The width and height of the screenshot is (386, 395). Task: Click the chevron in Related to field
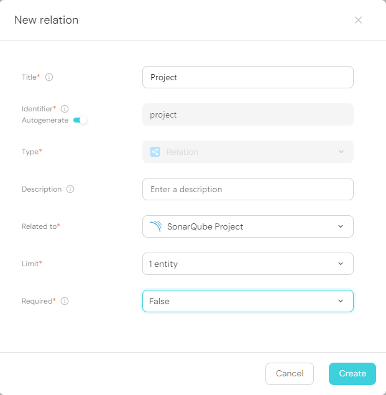pos(341,226)
